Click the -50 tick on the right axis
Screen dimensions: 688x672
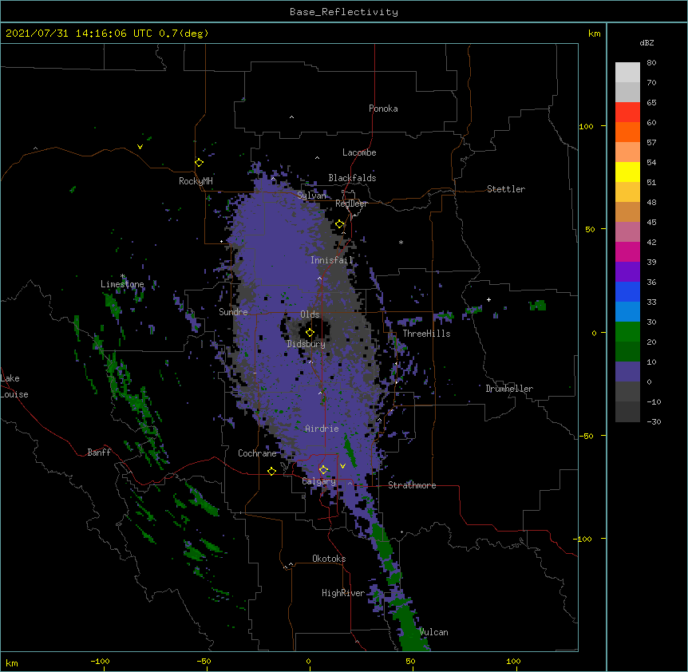586,436
